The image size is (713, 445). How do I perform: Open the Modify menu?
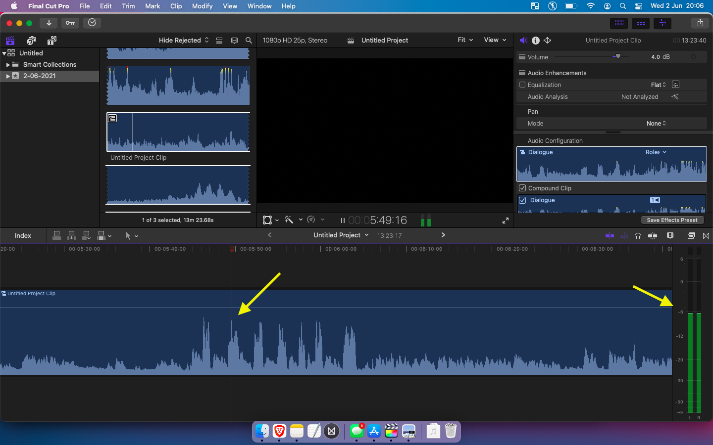(202, 6)
